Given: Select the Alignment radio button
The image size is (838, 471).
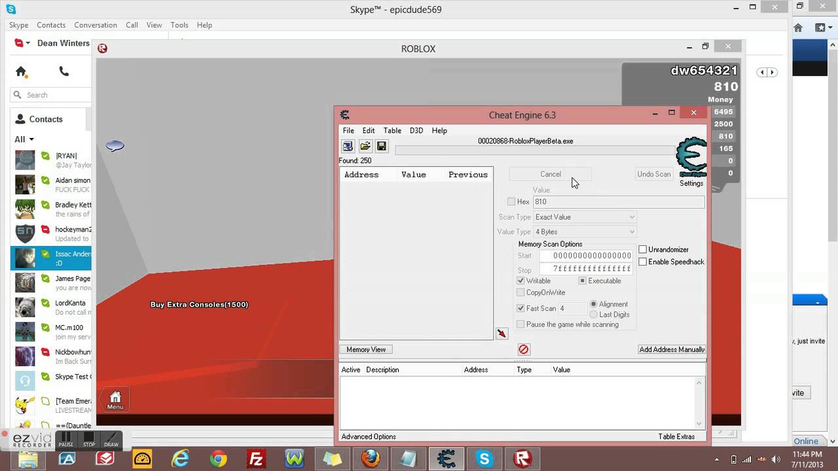Looking at the screenshot, I should (x=594, y=304).
